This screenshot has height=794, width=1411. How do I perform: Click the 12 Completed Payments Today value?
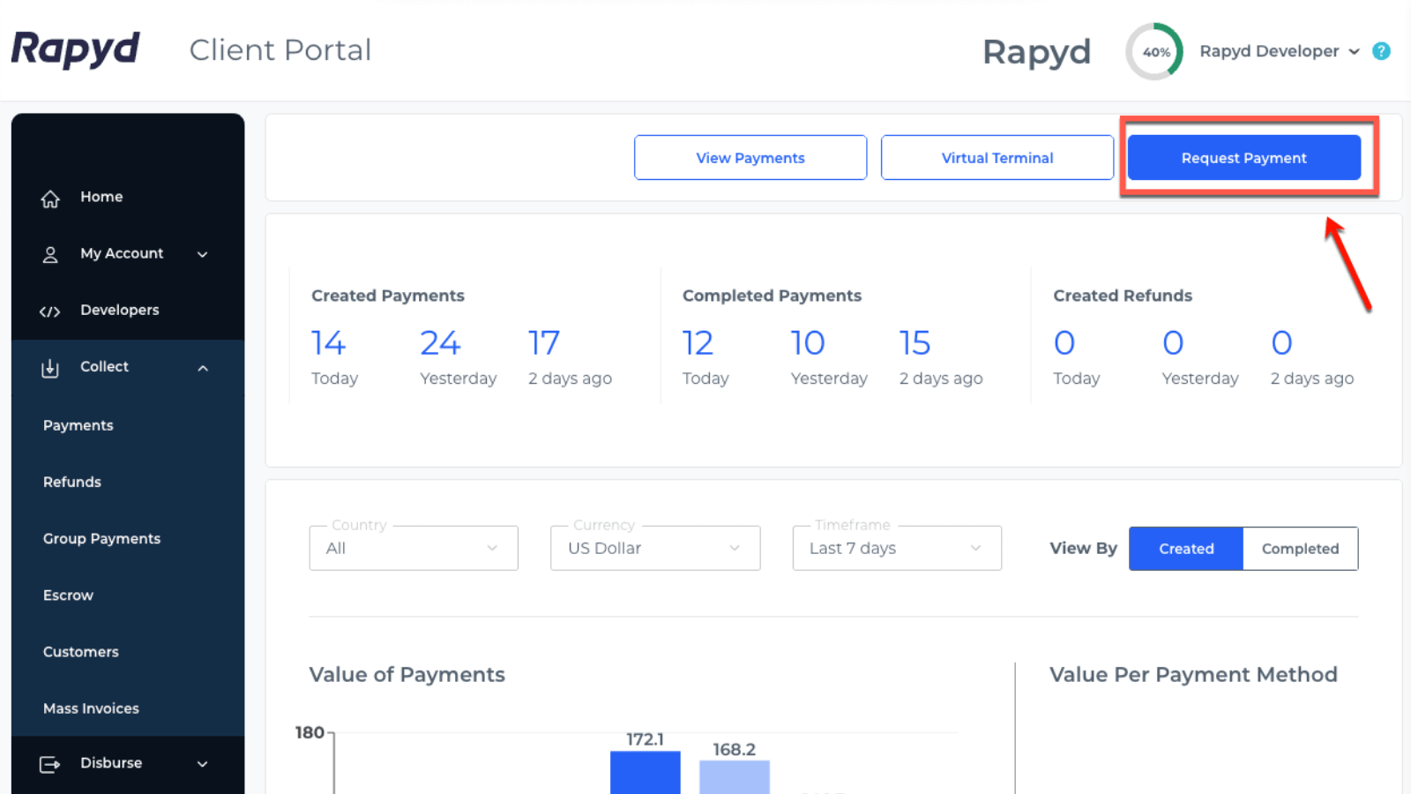coord(698,342)
